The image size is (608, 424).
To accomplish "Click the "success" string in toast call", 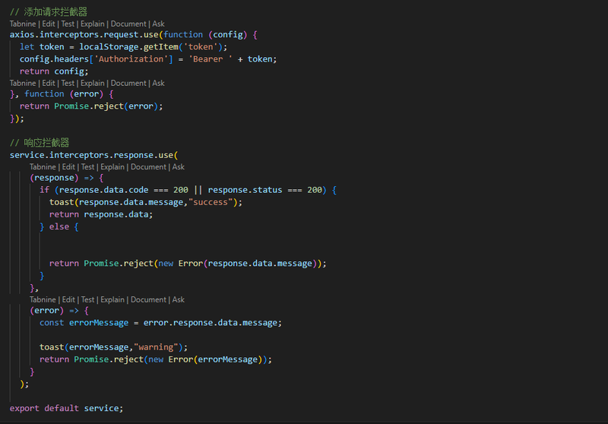I will click(211, 202).
